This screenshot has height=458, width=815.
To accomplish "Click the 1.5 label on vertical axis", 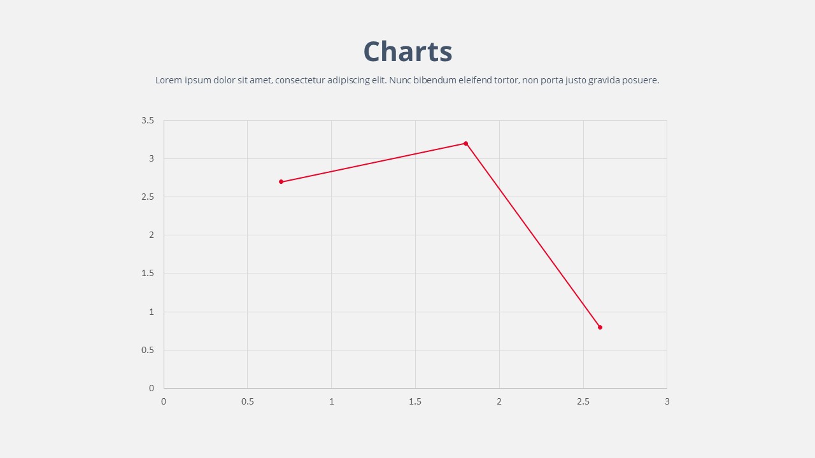I will click(148, 274).
